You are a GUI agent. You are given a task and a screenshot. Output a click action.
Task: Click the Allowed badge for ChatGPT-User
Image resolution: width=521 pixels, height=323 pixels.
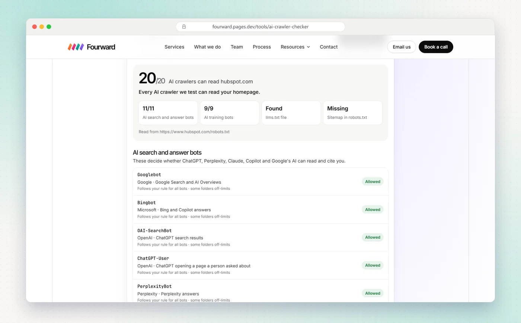click(x=373, y=265)
